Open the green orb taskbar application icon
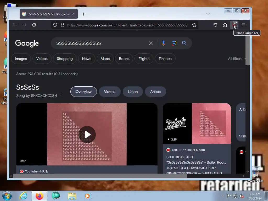Viewport: 268px width, 201px height. click(x=56, y=196)
